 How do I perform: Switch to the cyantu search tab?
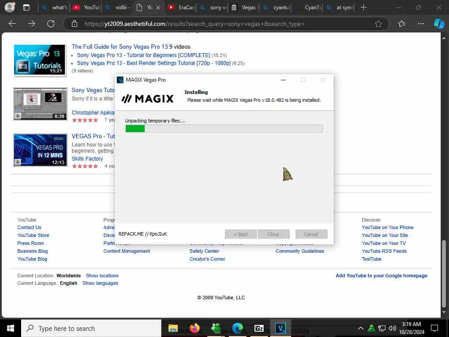pos(276,7)
